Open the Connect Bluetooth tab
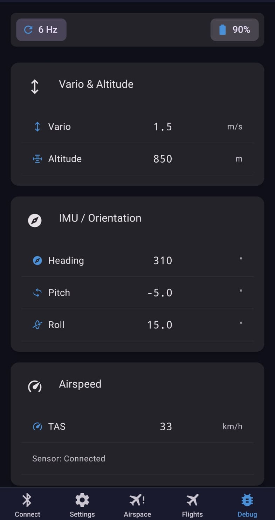275x520 pixels. point(27,505)
